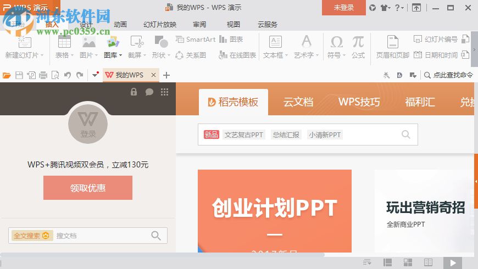The width and height of the screenshot is (478, 269).
Task: Click the 登录 avatar to sign in
Action: 88,124
